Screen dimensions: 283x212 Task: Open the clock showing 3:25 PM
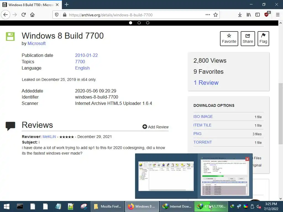click(271, 206)
